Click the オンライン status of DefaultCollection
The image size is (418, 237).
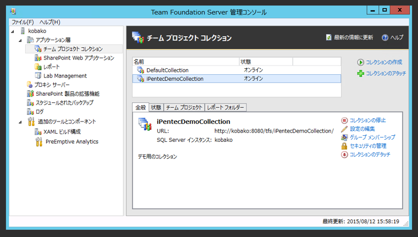(253, 70)
